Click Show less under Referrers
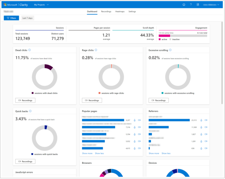 point(166,153)
